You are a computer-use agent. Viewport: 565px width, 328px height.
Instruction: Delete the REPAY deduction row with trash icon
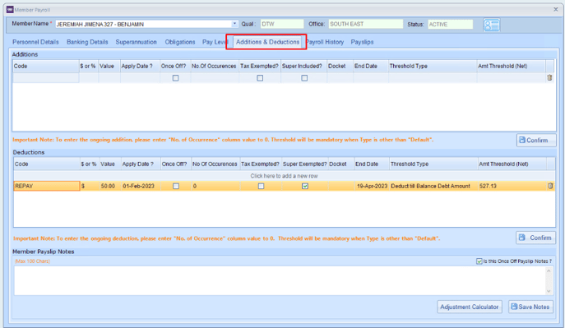(550, 186)
